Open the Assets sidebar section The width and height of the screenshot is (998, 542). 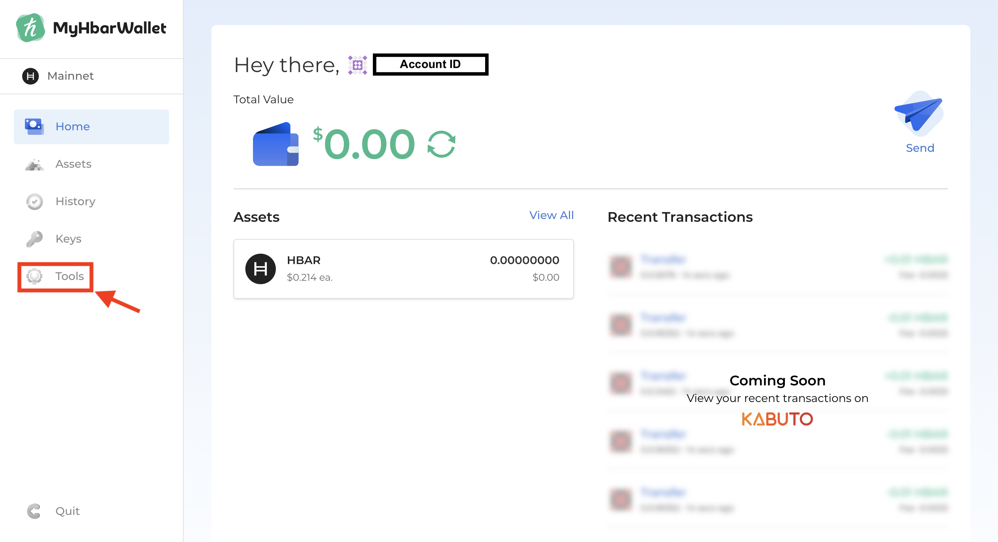click(73, 164)
